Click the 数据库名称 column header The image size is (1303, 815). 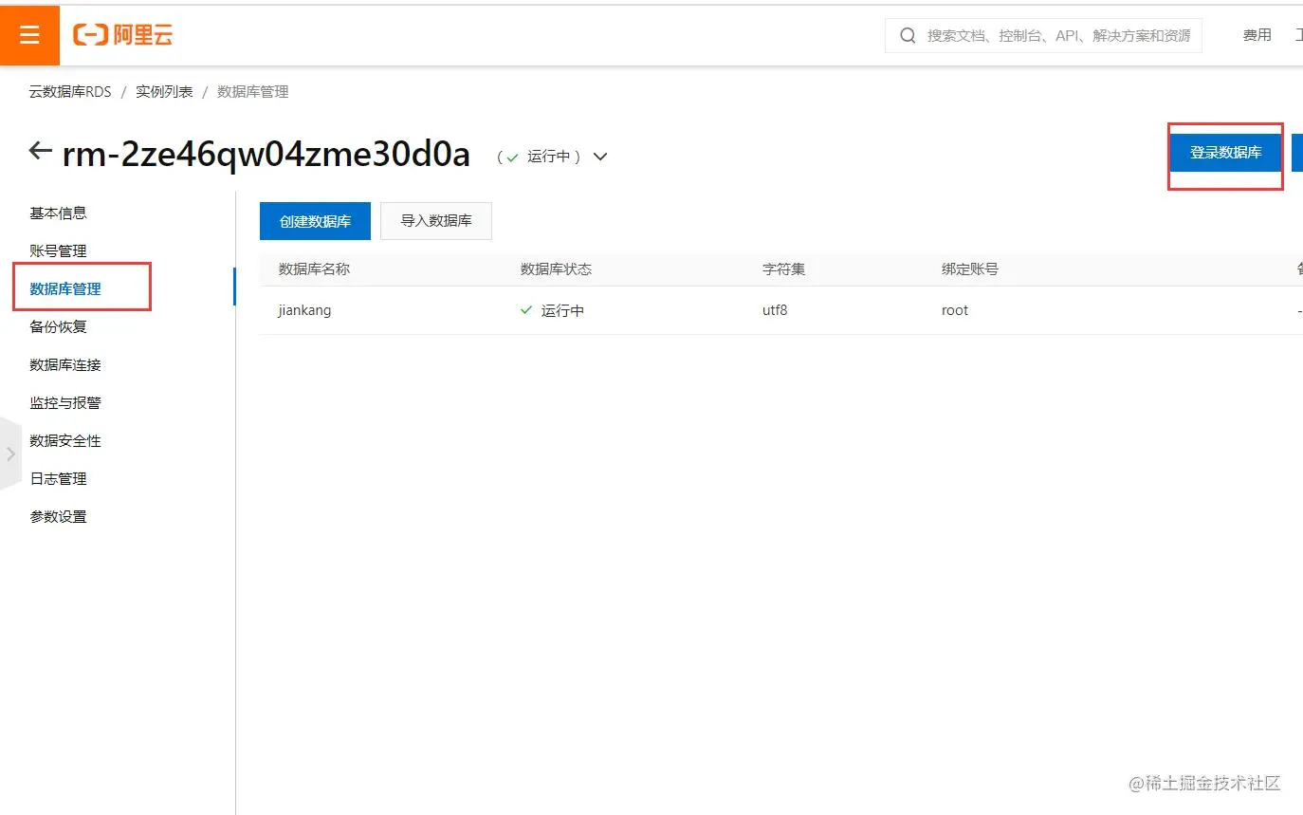[x=314, y=269]
